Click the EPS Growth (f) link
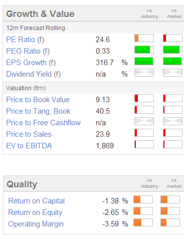This screenshot has height=239, width=184. point(31,63)
